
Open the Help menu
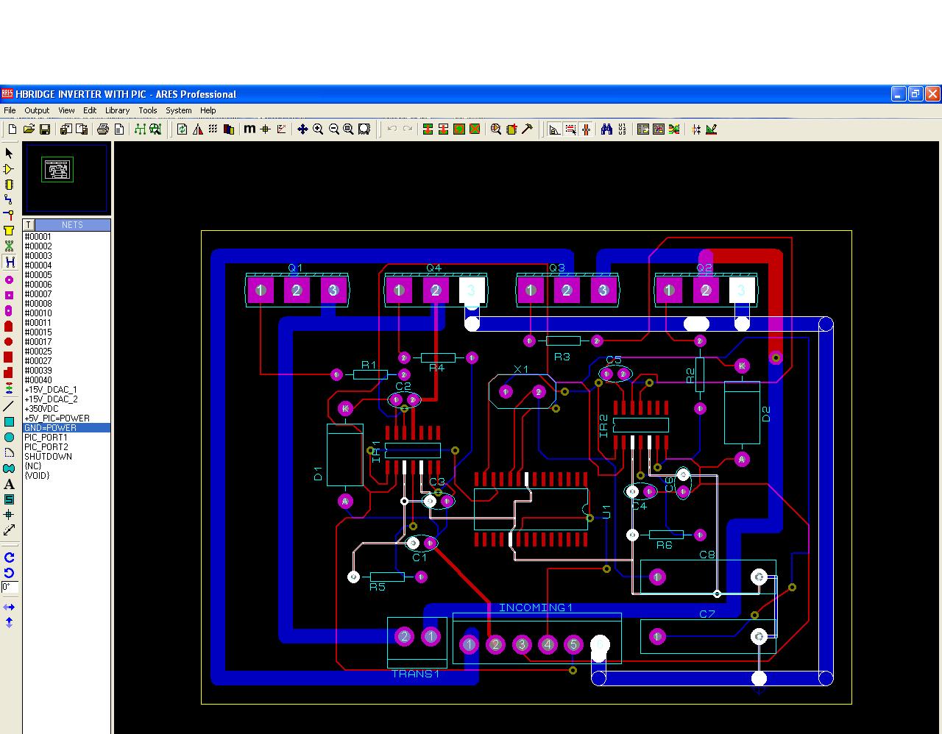(x=208, y=110)
